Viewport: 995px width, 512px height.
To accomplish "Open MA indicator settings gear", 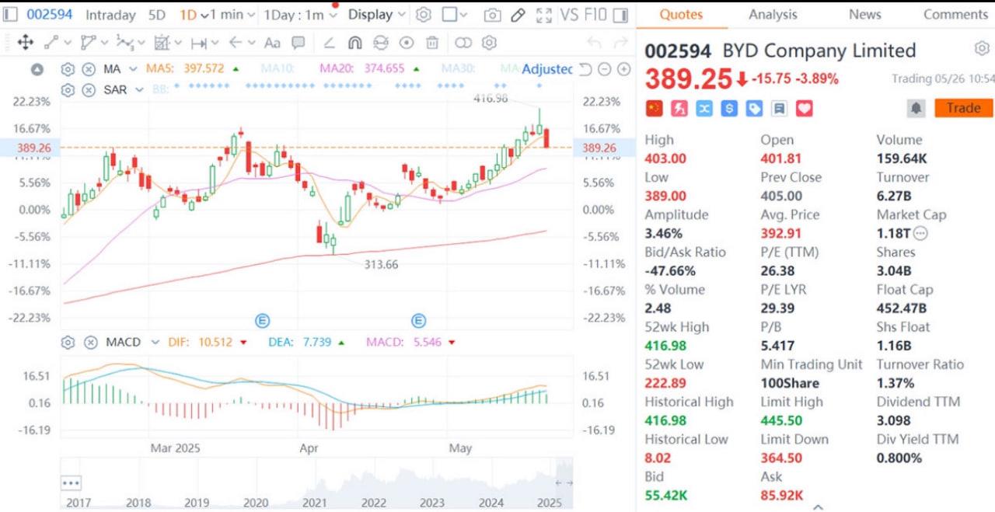I will click(68, 69).
